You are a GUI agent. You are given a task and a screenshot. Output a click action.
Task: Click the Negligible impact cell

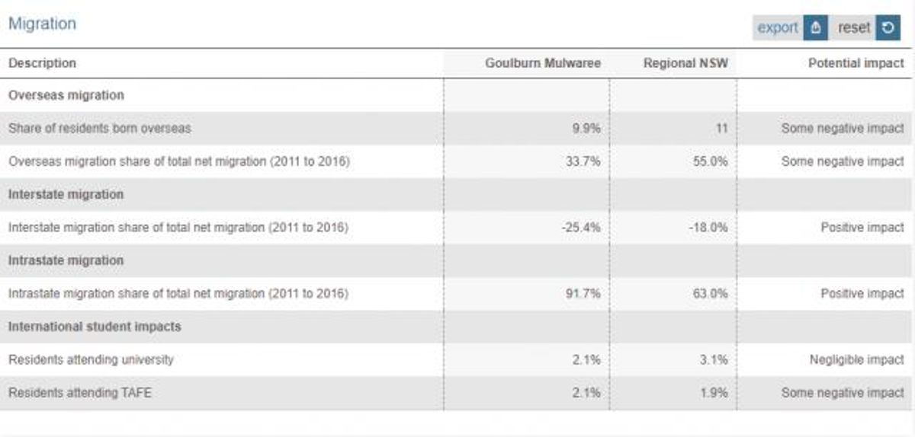856,359
